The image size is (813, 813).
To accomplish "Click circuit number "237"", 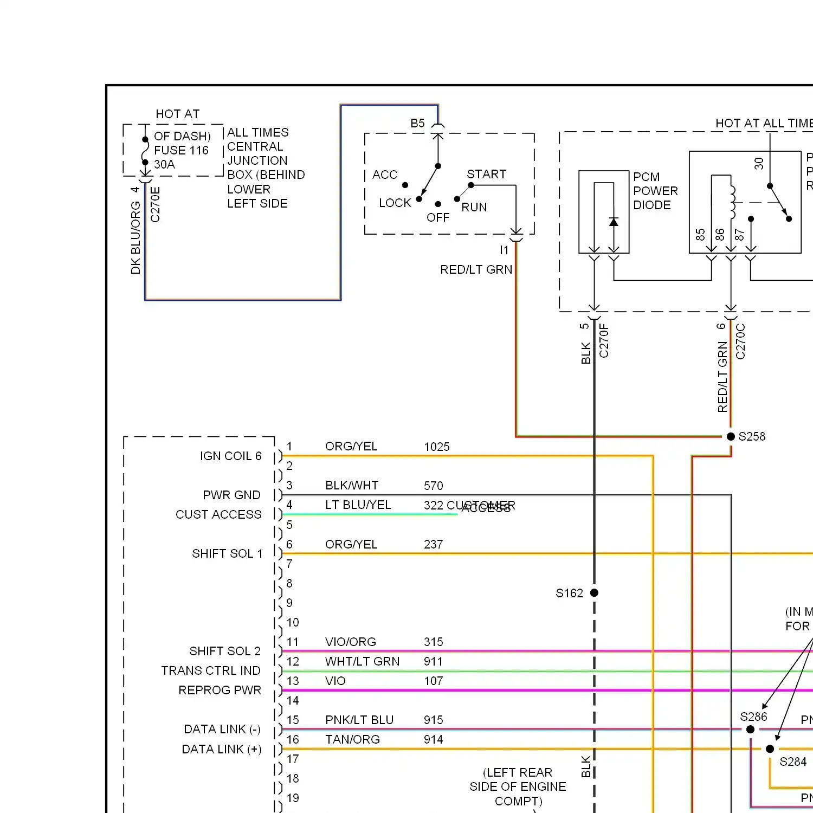I will pyautogui.click(x=433, y=544).
